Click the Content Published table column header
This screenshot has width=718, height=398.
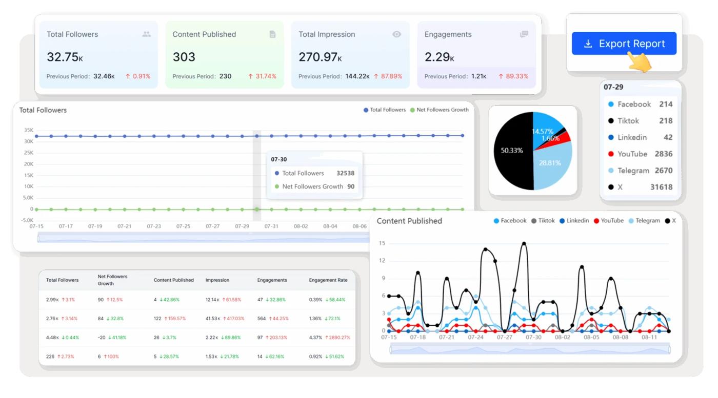pyautogui.click(x=174, y=280)
